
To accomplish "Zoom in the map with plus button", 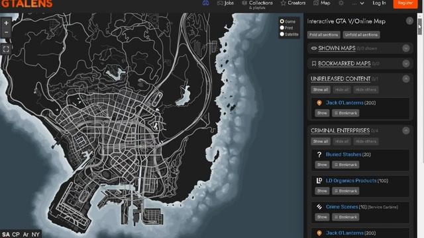I will (6, 23).
